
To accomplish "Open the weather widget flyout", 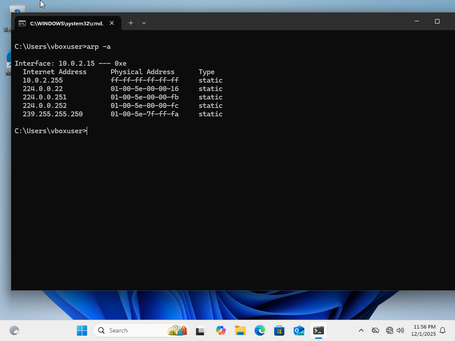I will (178, 330).
